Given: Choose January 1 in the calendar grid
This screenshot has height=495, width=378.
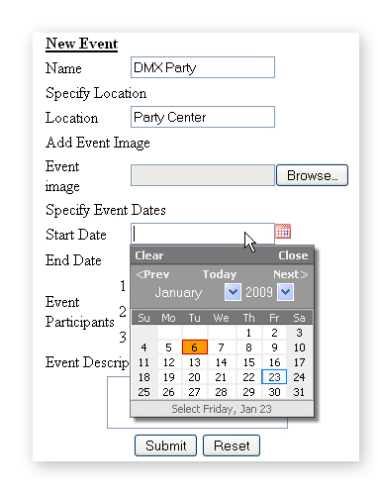Looking at the screenshot, I should [x=248, y=333].
